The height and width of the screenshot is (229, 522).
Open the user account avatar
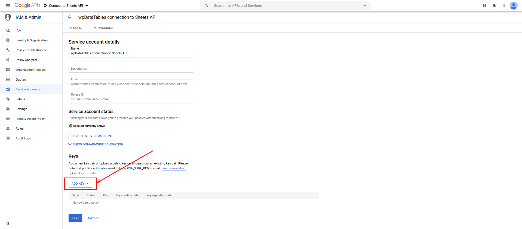click(x=514, y=5)
